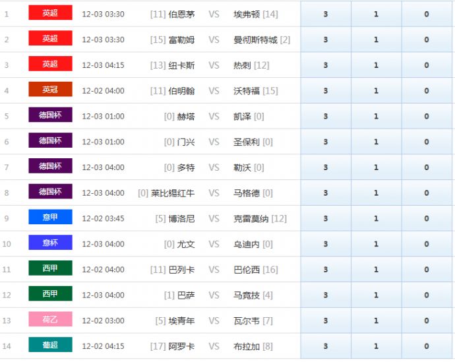Click the pink 荷乙 league tag
Image resolution: width=455 pixels, height=362 pixels.
point(50,320)
